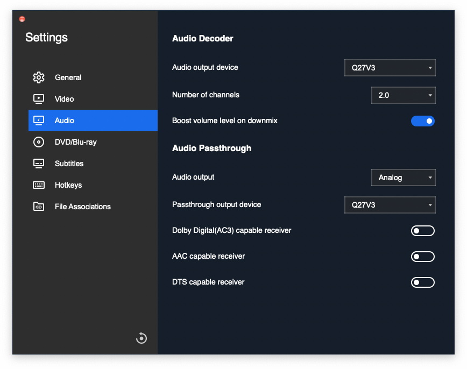This screenshot has height=369, width=467.
Task: Click the General gear icon
Action: point(38,77)
